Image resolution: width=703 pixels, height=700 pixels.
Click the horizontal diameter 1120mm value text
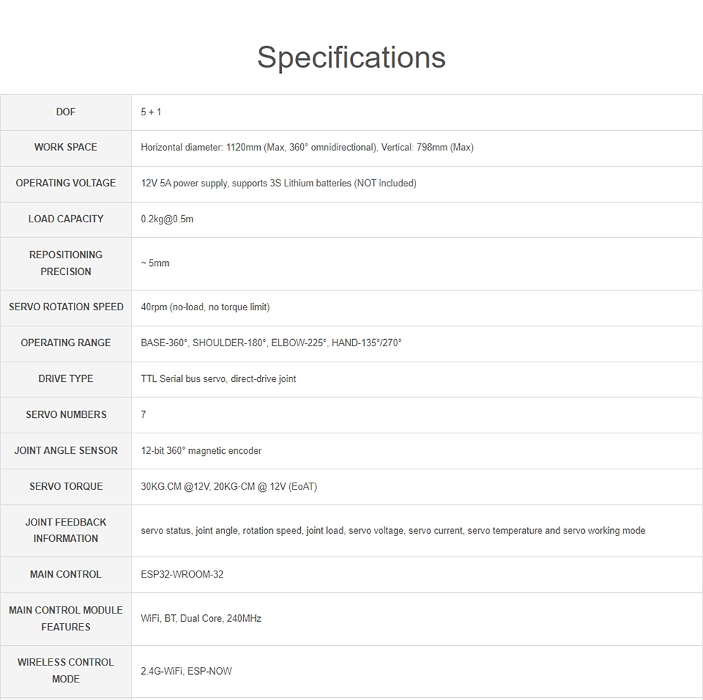[x=307, y=148]
